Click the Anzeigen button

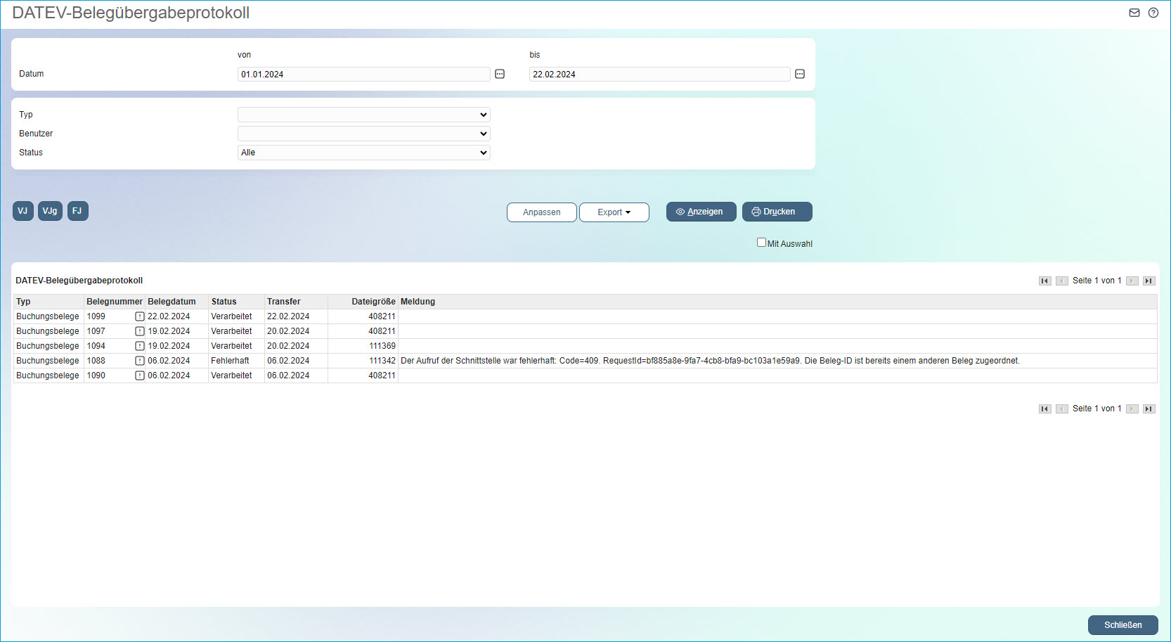pyautogui.click(x=701, y=212)
